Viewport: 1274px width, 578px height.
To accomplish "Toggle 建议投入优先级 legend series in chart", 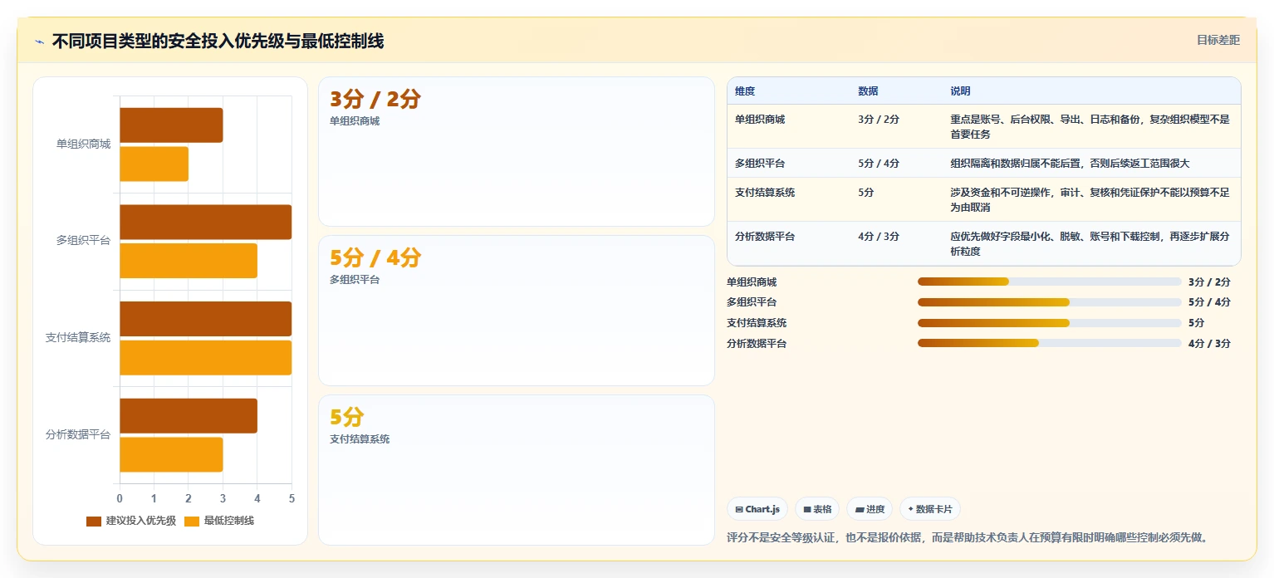I will pos(131,521).
